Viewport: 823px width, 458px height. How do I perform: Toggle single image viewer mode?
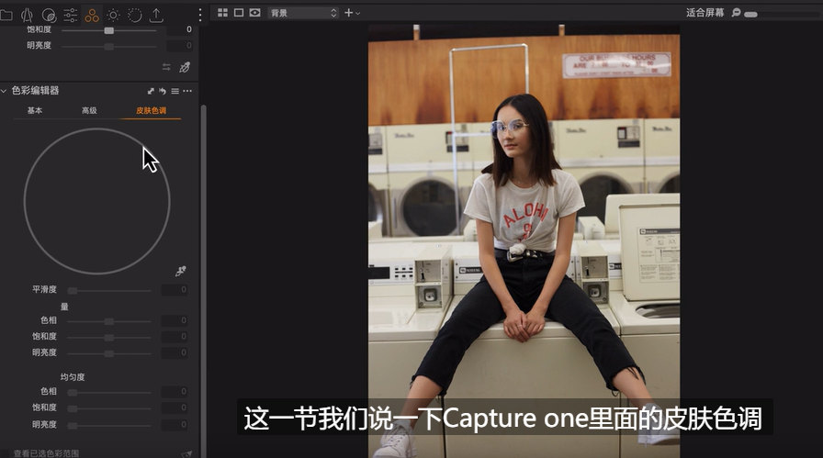tap(238, 13)
